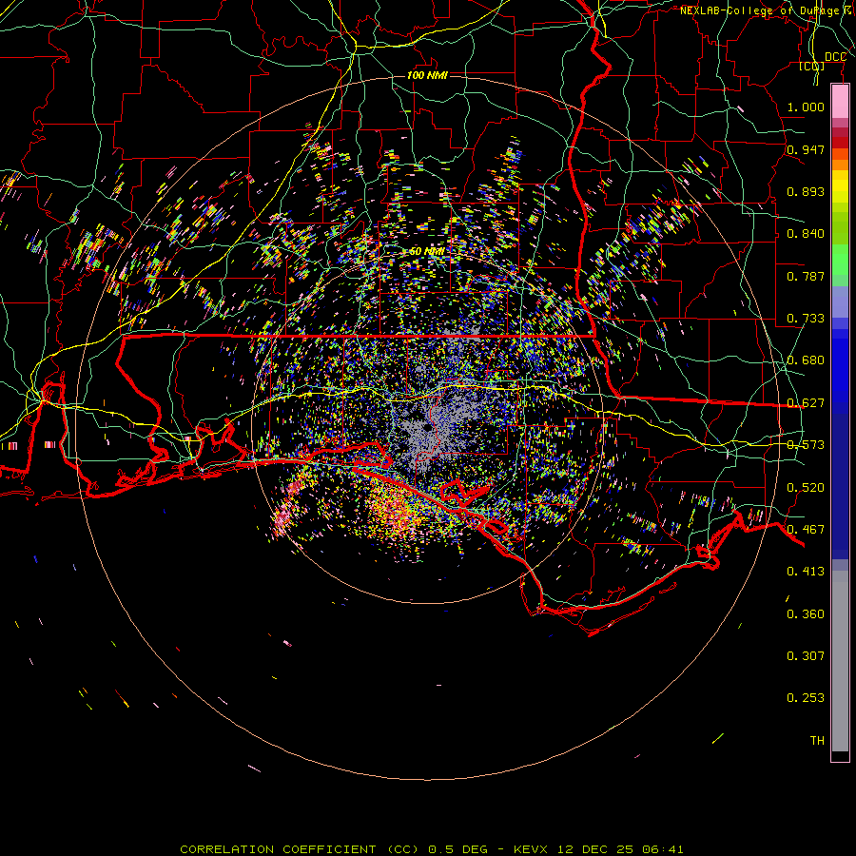Click the 50 NMI range ring label
This screenshot has width=856, height=856.
click(426, 252)
